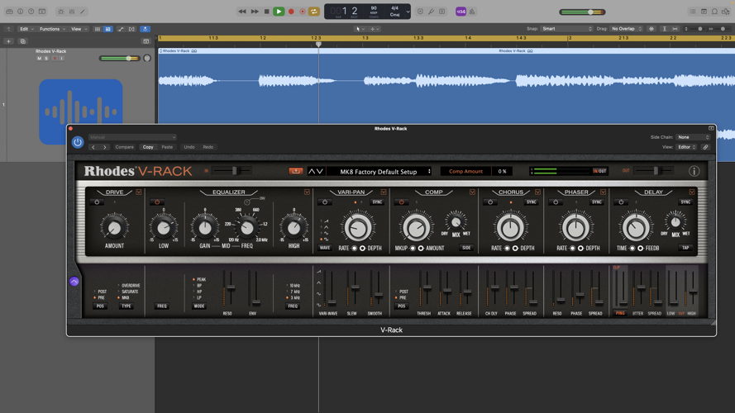
Task: Click the DELAY TAP button
Action: pyautogui.click(x=685, y=248)
